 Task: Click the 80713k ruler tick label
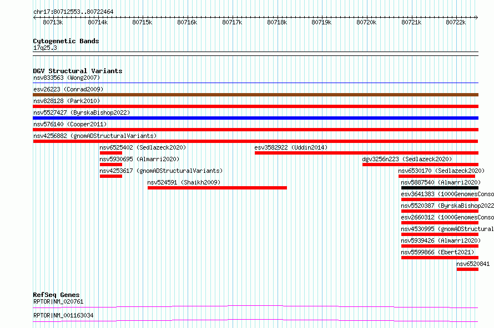[x=53, y=22]
